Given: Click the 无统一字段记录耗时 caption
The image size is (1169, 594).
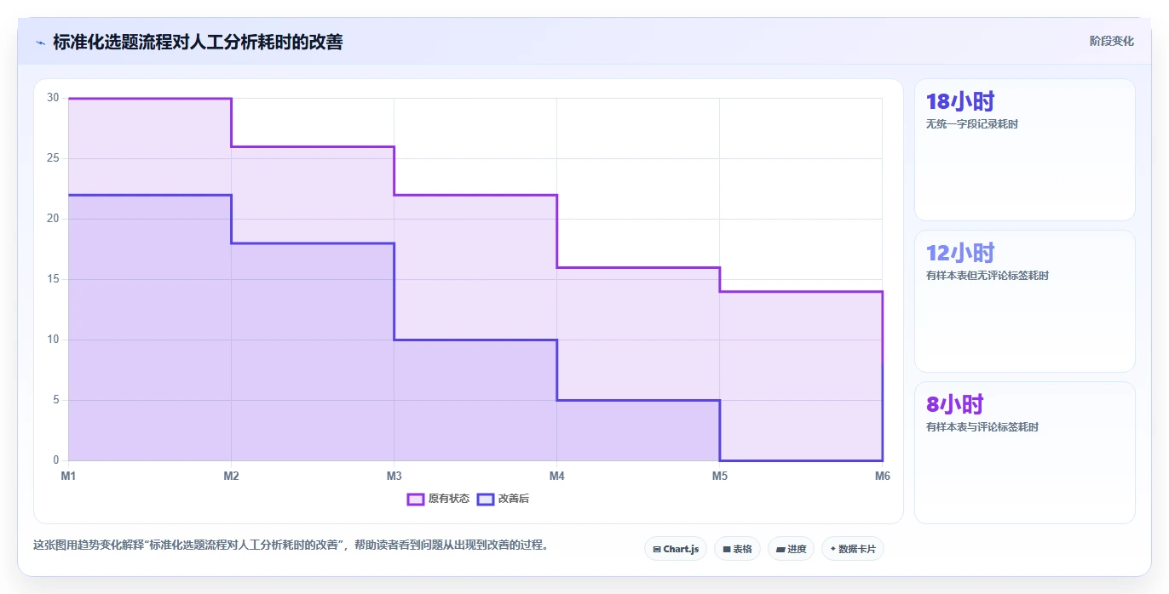Looking at the screenshot, I should click(x=972, y=124).
